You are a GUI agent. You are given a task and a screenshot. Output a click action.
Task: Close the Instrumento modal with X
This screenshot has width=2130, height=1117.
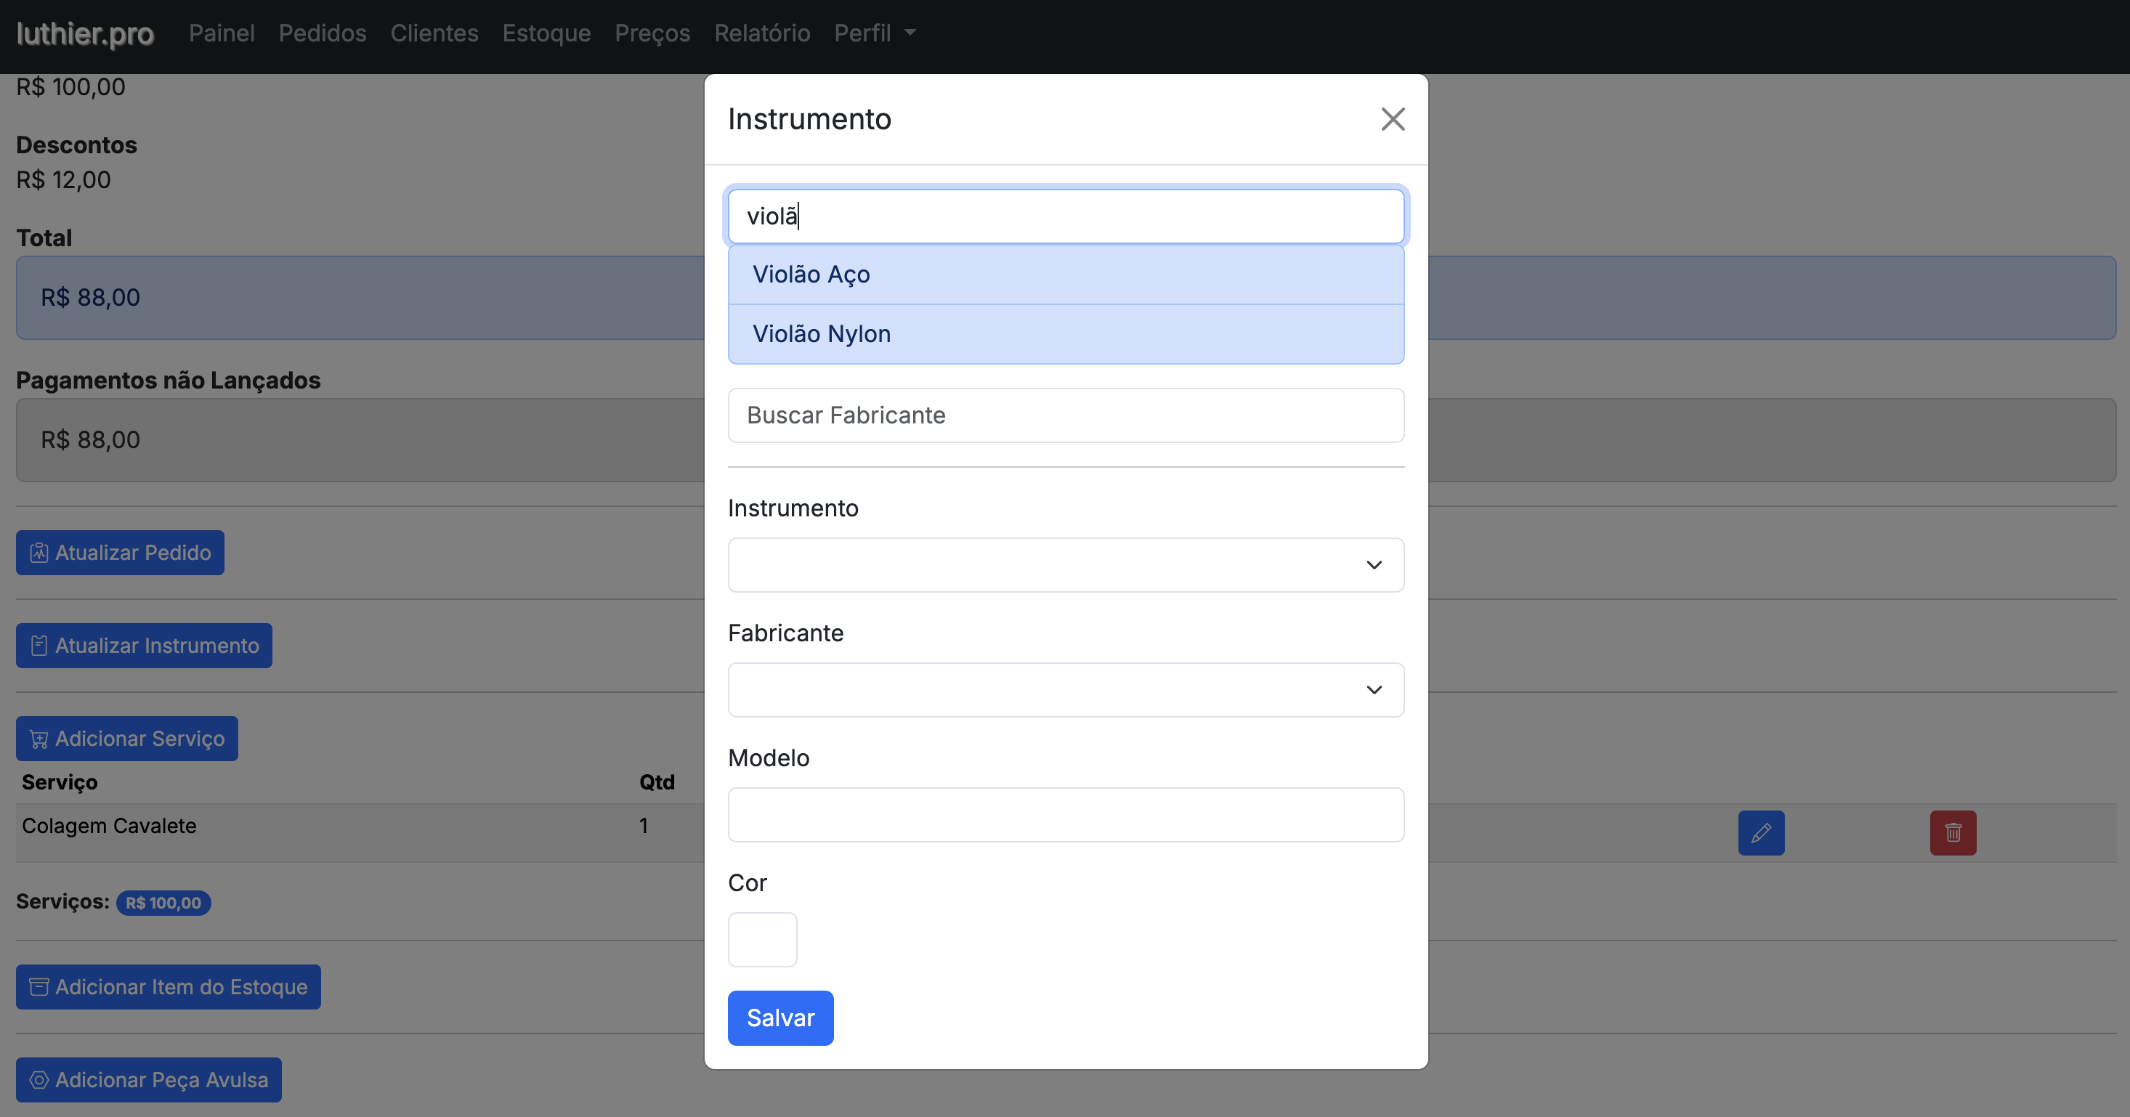point(1393,119)
